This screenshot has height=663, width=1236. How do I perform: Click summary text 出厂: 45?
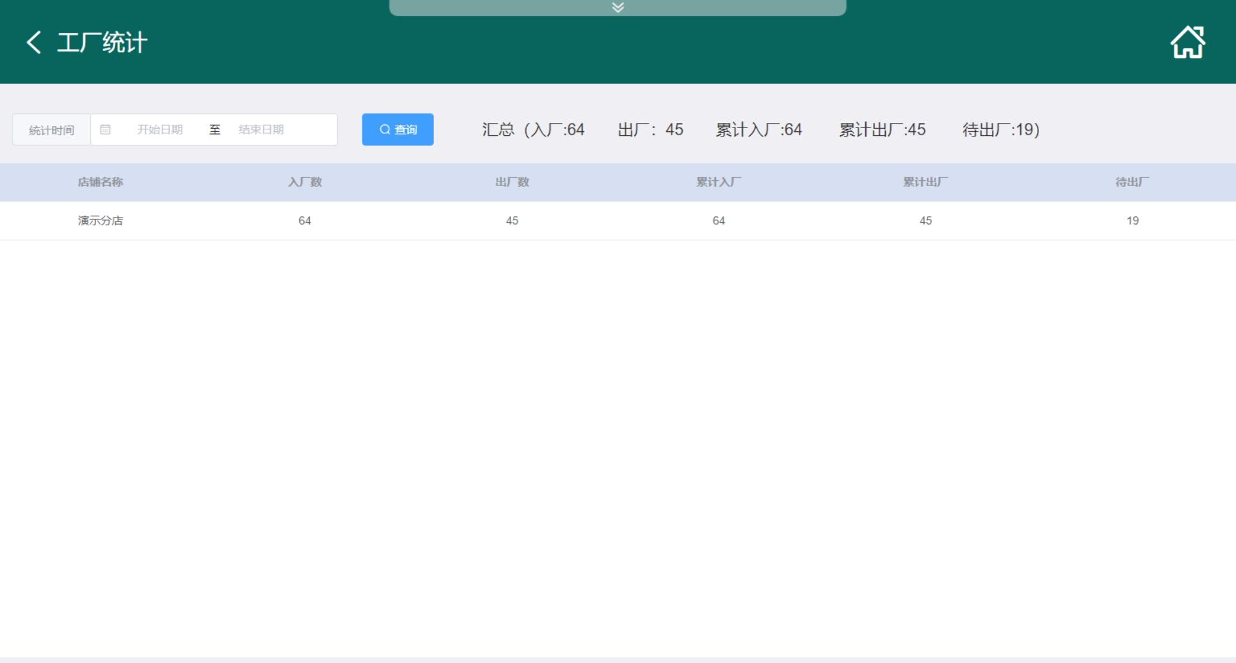pyautogui.click(x=650, y=129)
